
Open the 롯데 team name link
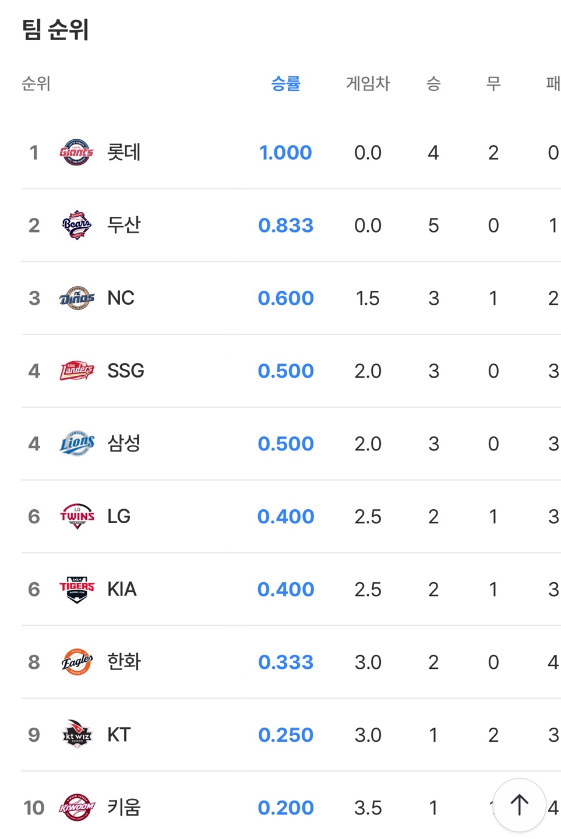[x=124, y=153]
